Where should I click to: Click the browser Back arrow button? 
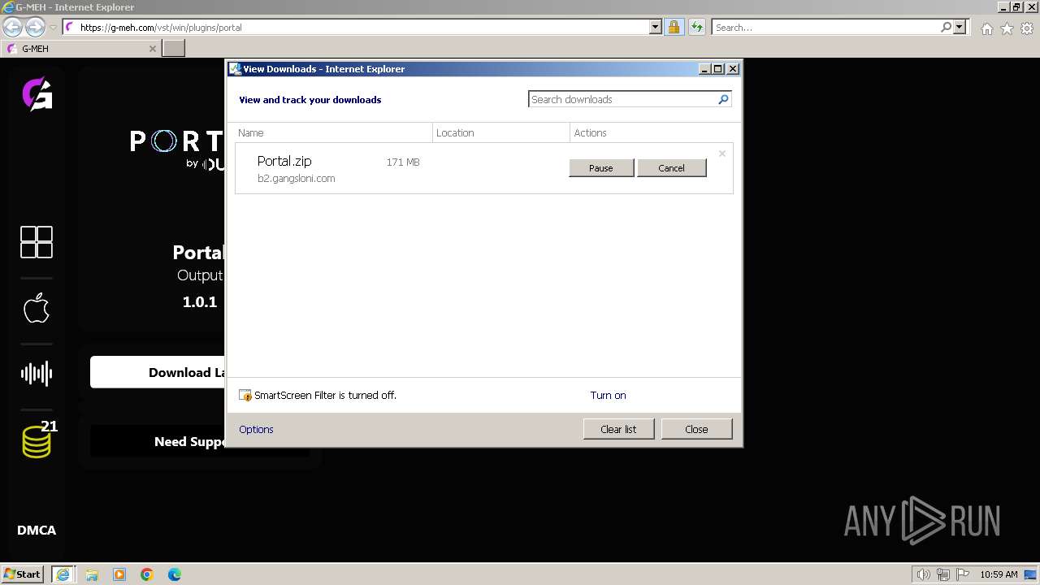(12, 27)
